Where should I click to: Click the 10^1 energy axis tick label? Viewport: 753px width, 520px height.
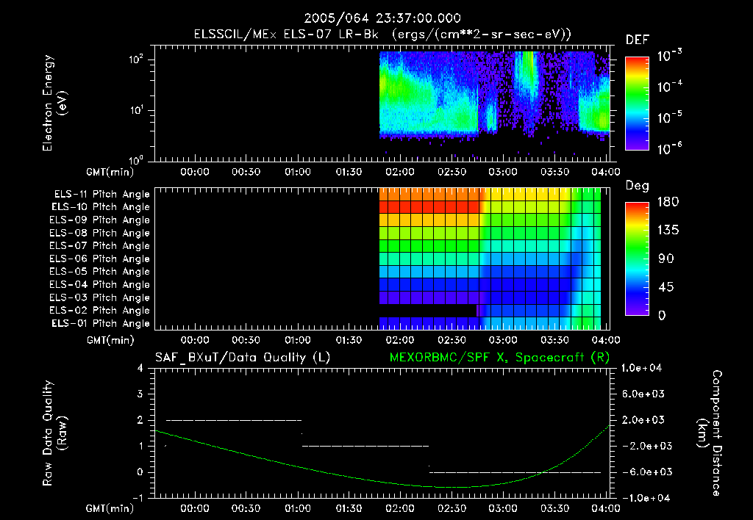point(136,110)
